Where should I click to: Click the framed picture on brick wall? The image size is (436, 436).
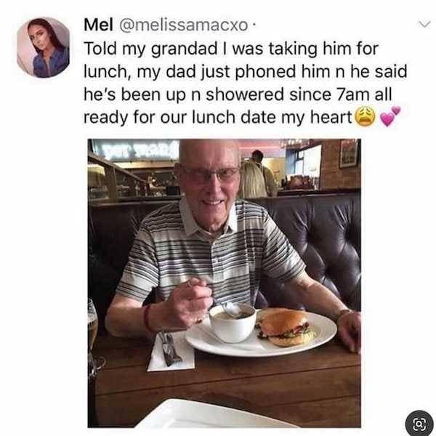point(349,153)
